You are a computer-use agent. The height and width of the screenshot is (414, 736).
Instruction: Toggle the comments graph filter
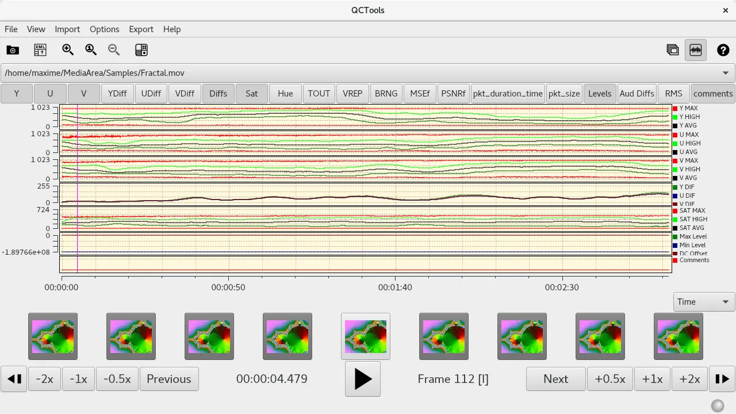tap(713, 94)
